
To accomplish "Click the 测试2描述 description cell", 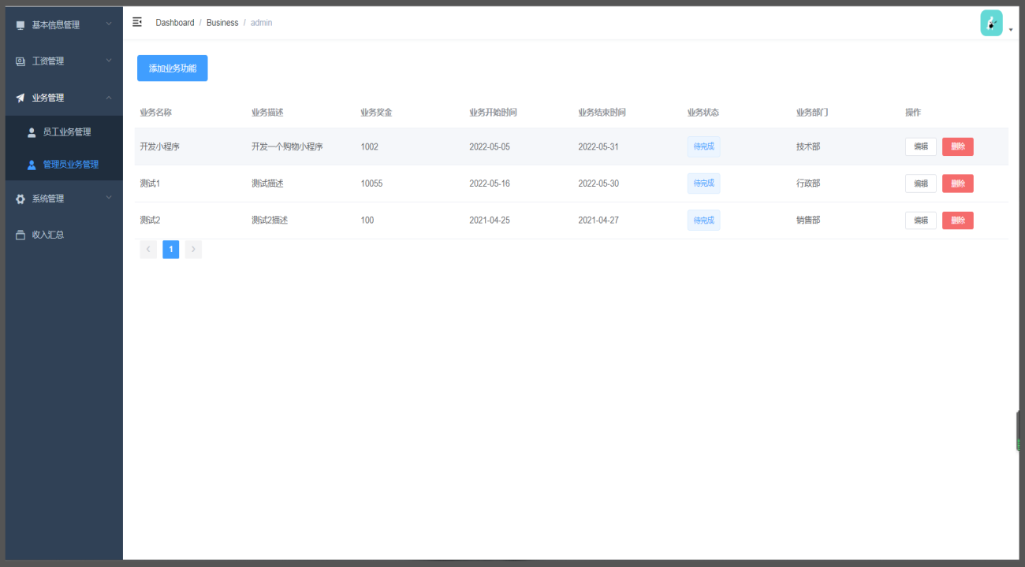I will click(270, 220).
